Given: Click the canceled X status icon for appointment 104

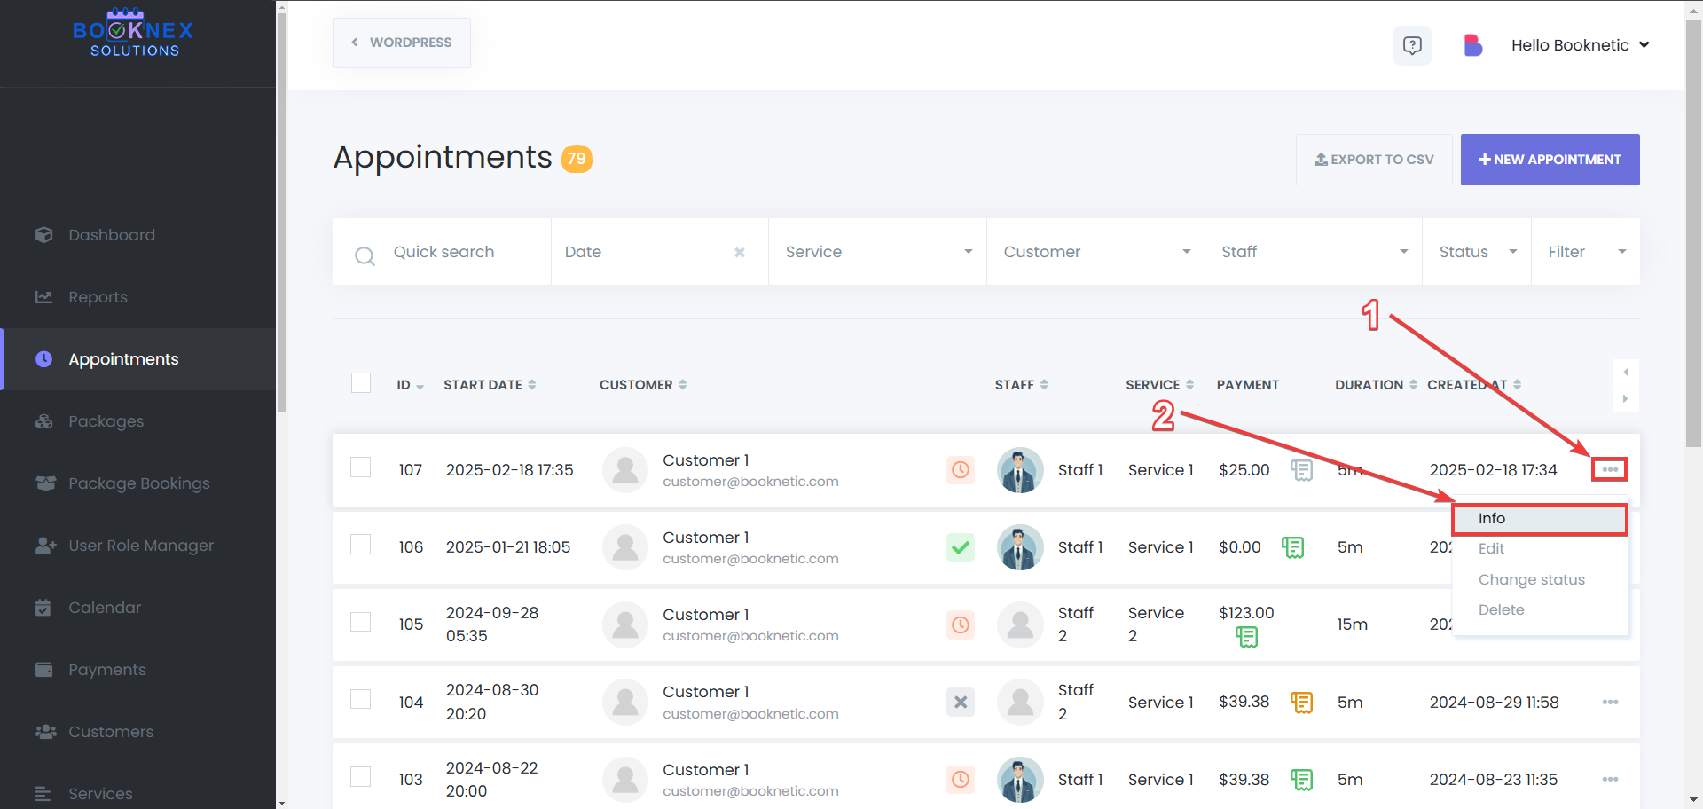Looking at the screenshot, I should [x=960, y=703].
